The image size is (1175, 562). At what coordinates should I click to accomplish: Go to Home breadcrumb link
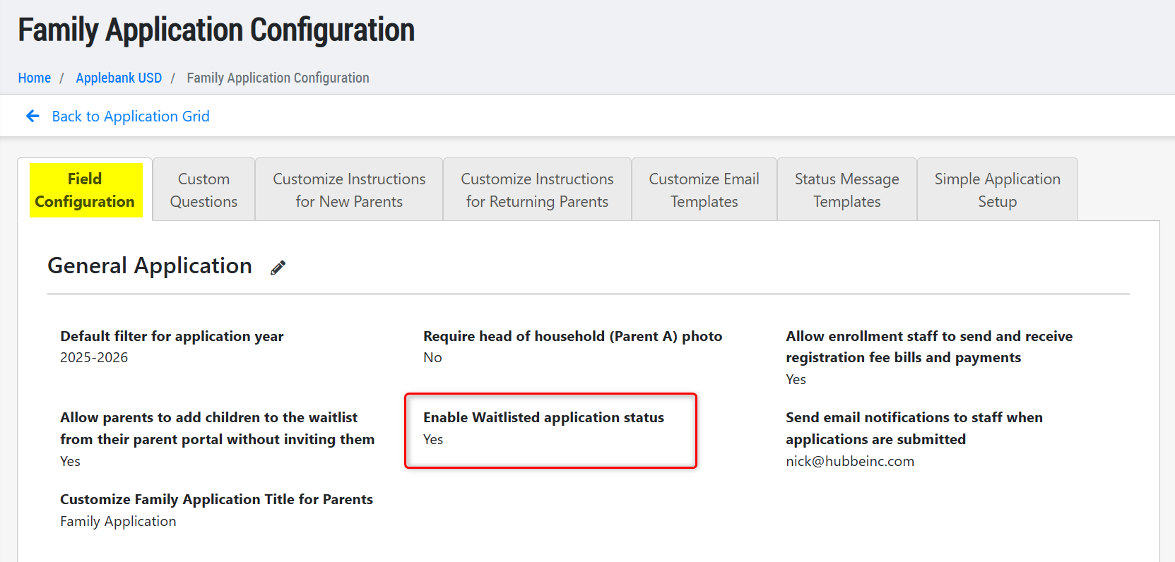coord(35,78)
